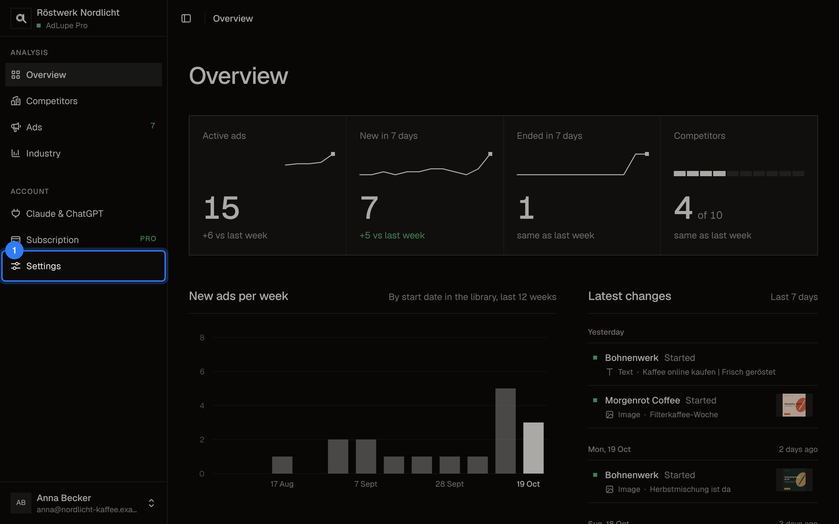
Task: Open Bohnenwerk Kaffee online kaufen entry
Action: (x=703, y=364)
